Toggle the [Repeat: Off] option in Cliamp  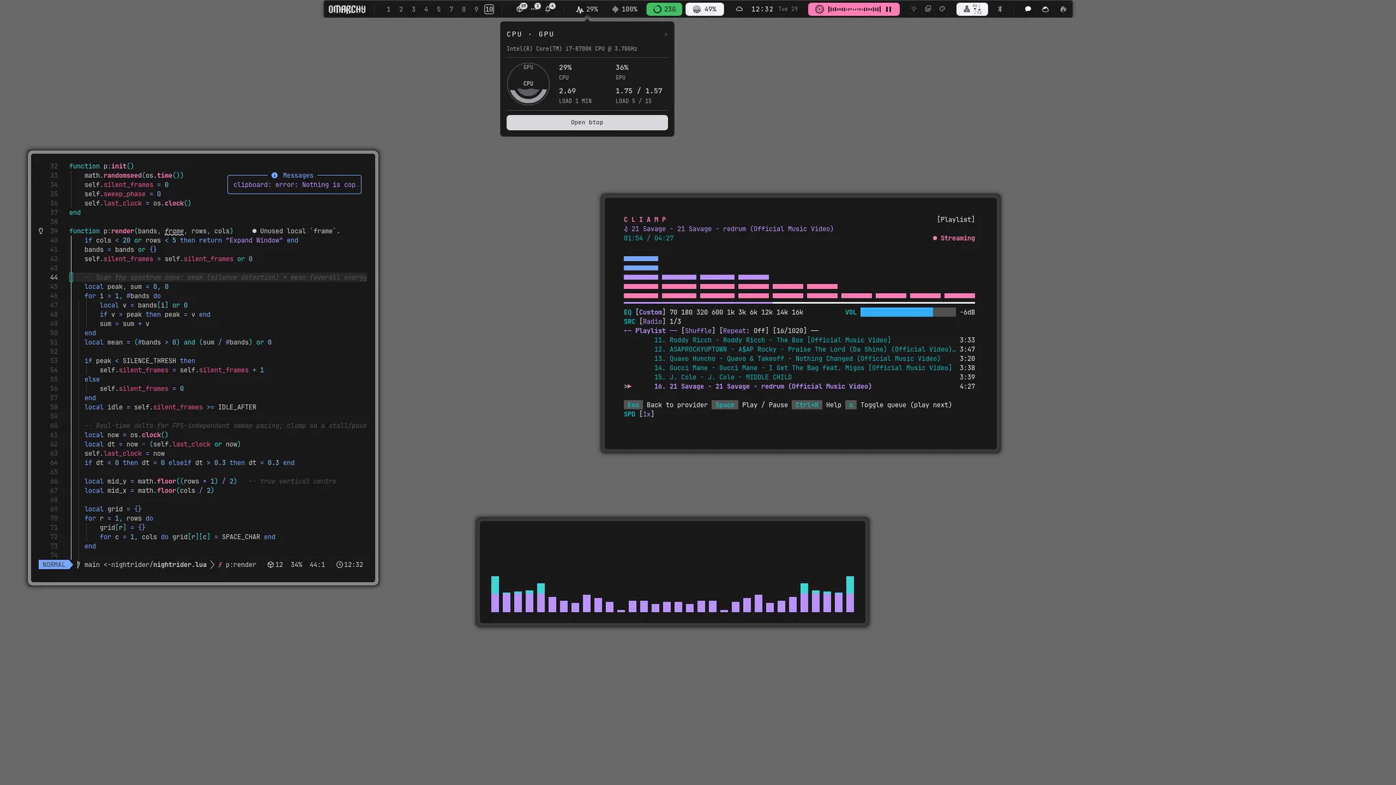point(744,331)
